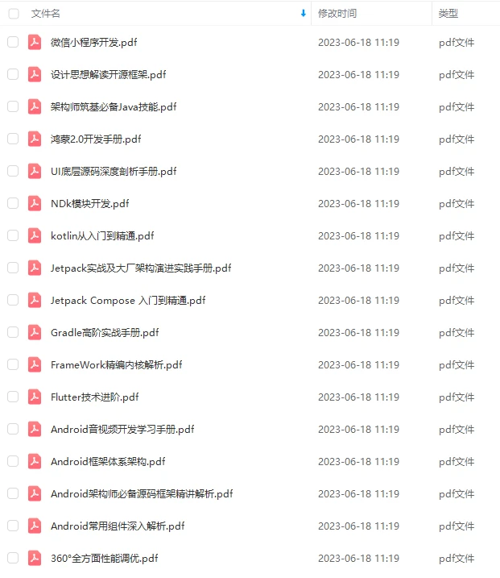Click PDF icon of NDk模块开发.pdf
The width and height of the screenshot is (500, 578).
tap(35, 203)
